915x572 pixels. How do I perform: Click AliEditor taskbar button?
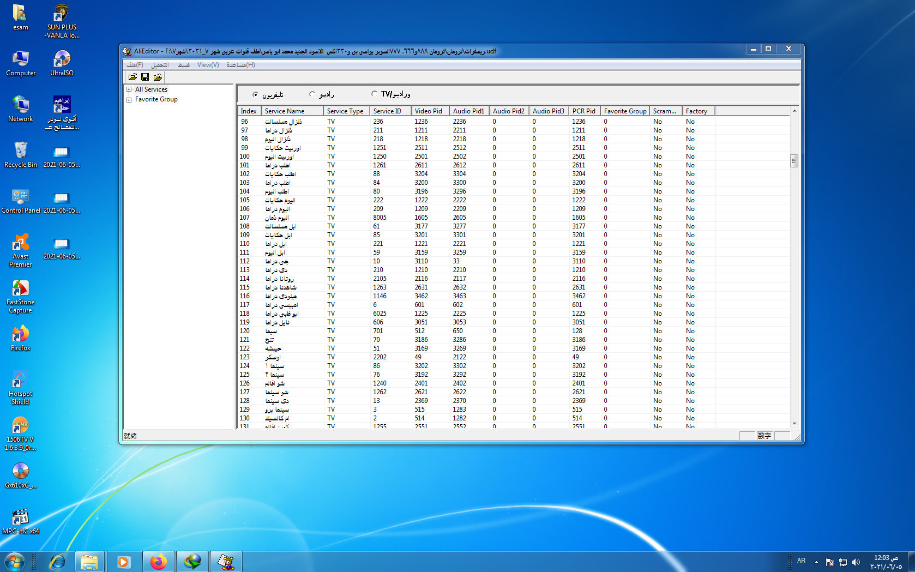coord(226,562)
